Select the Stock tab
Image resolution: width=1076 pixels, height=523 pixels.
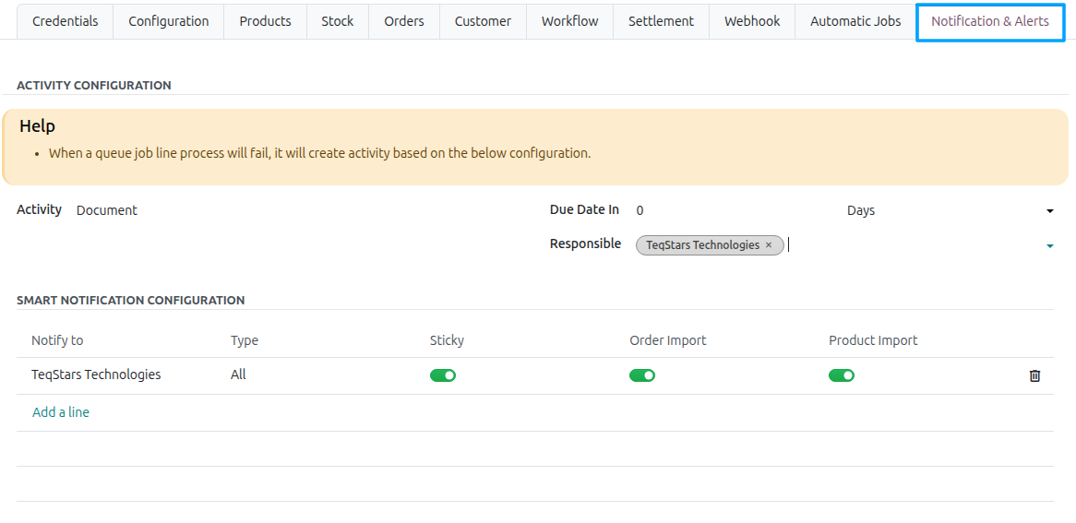coord(338,21)
